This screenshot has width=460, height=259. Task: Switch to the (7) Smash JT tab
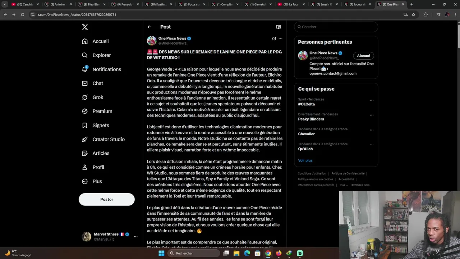tap(324, 4)
